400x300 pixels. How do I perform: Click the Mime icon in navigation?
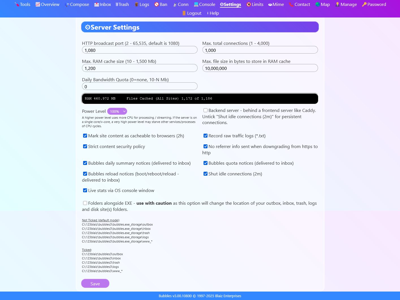click(270, 5)
